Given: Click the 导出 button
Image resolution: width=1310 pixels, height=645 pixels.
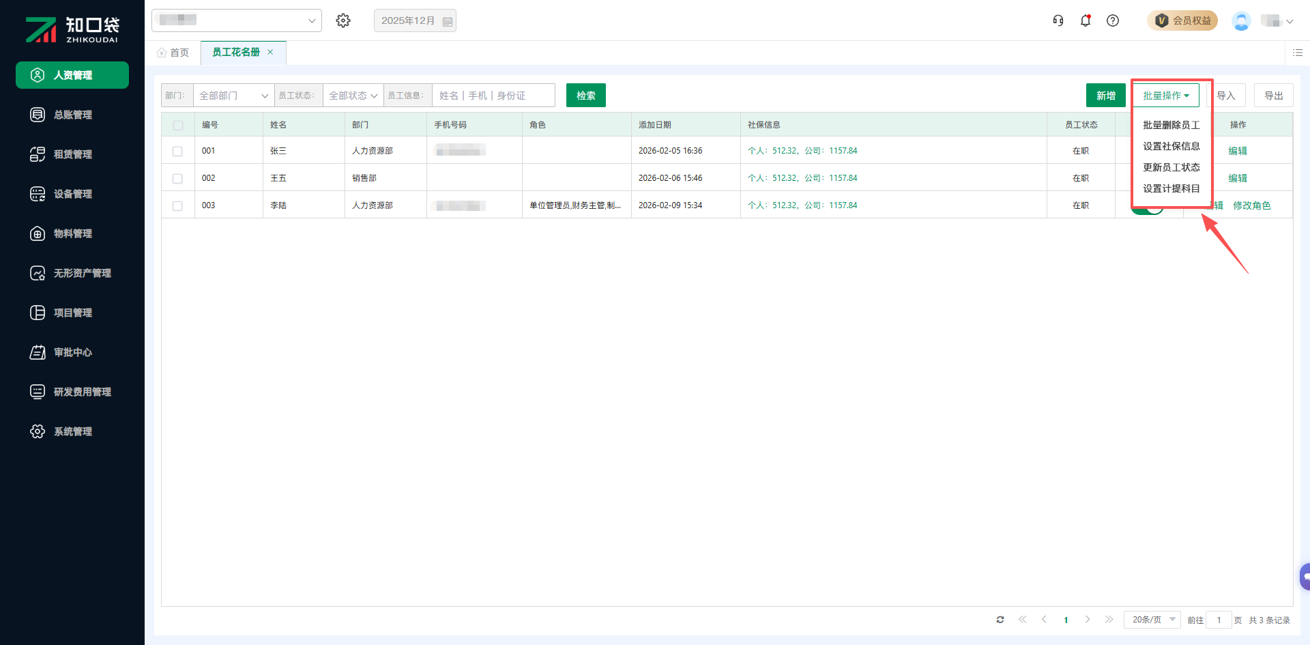Looking at the screenshot, I should (1274, 96).
